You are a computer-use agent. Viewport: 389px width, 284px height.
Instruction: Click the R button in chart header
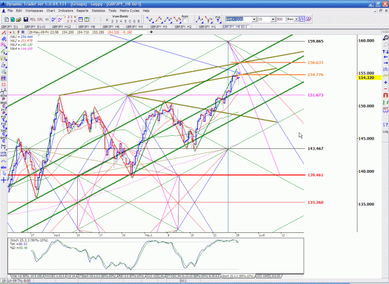[x=23, y=32]
